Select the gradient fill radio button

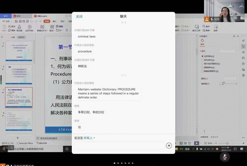coord(202,60)
